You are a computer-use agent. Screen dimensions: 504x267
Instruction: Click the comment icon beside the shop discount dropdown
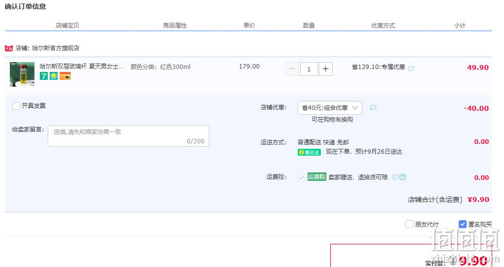373,107
